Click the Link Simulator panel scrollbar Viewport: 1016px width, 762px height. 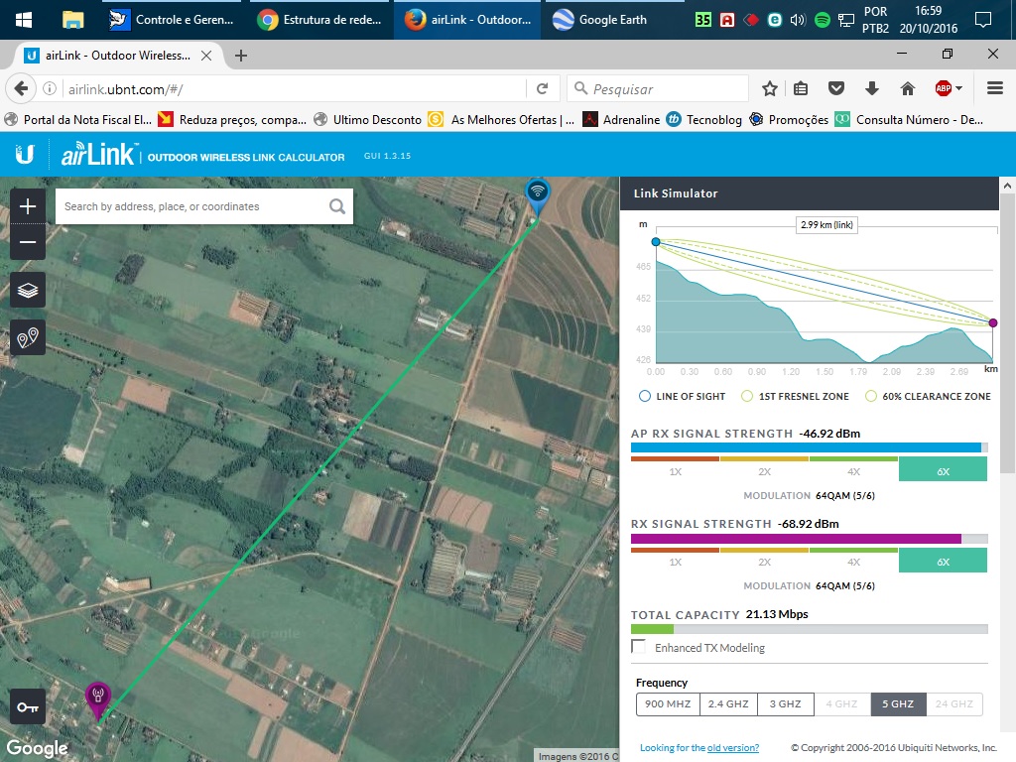1007,333
